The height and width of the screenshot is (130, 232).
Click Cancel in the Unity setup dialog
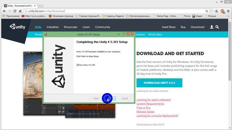click(x=125, y=98)
